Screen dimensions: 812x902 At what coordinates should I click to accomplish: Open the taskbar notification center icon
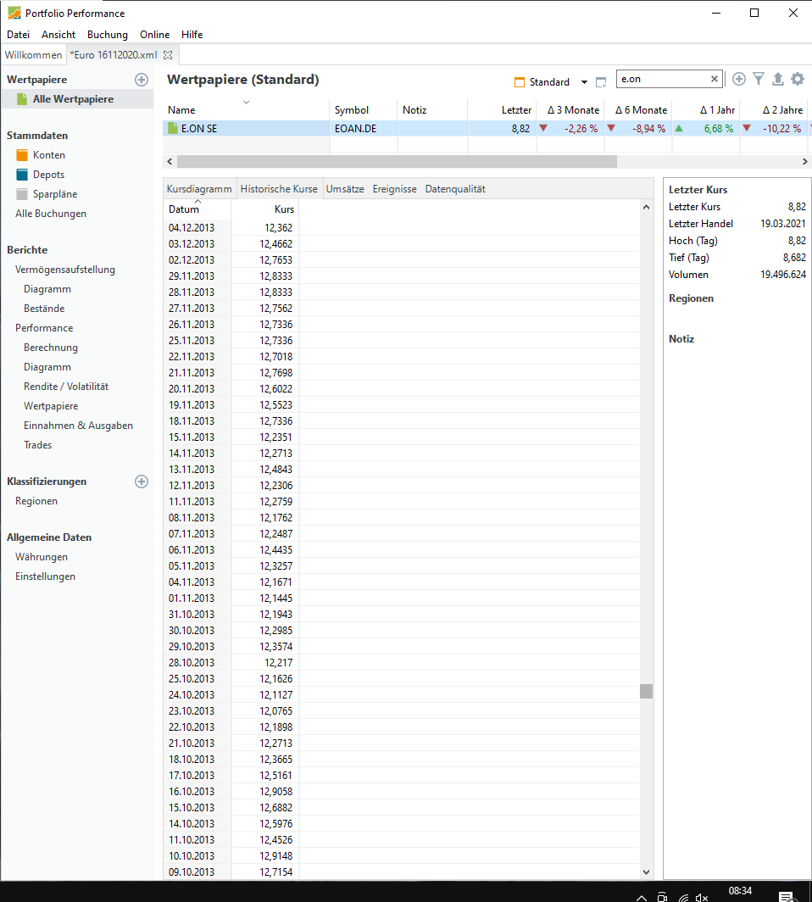tap(786, 897)
